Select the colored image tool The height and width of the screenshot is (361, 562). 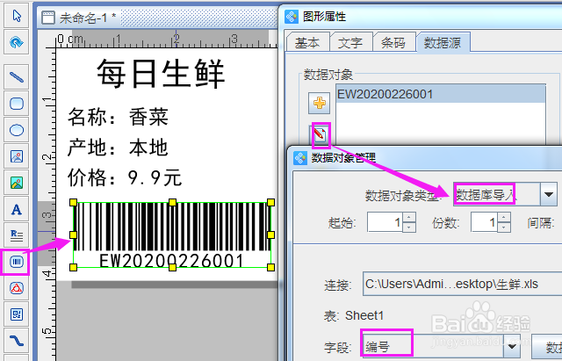(x=17, y=183)
